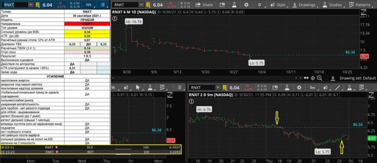Click the dollar price-level icon
Screen dimensions: 377x163
[333, 78]
